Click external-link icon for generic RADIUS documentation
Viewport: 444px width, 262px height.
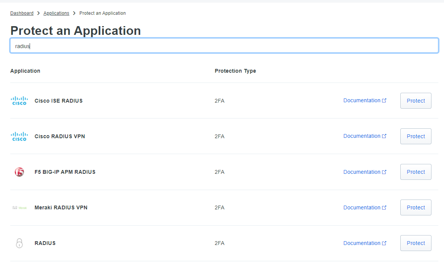coord(384,243)
